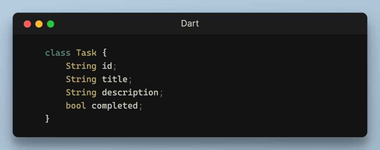
Task: Click the opening curly brace after Task
Action: pyautogui.click(x=105, y=53)
